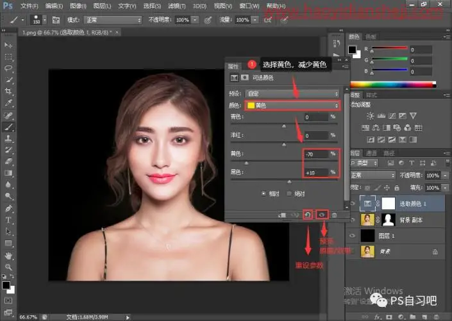Select the Eraser tool

point(8,161)
